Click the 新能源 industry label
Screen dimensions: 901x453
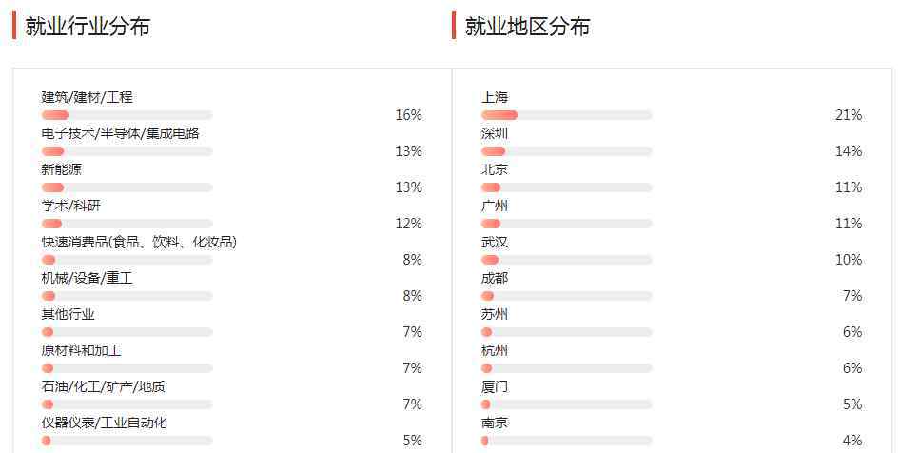(62, 169)
